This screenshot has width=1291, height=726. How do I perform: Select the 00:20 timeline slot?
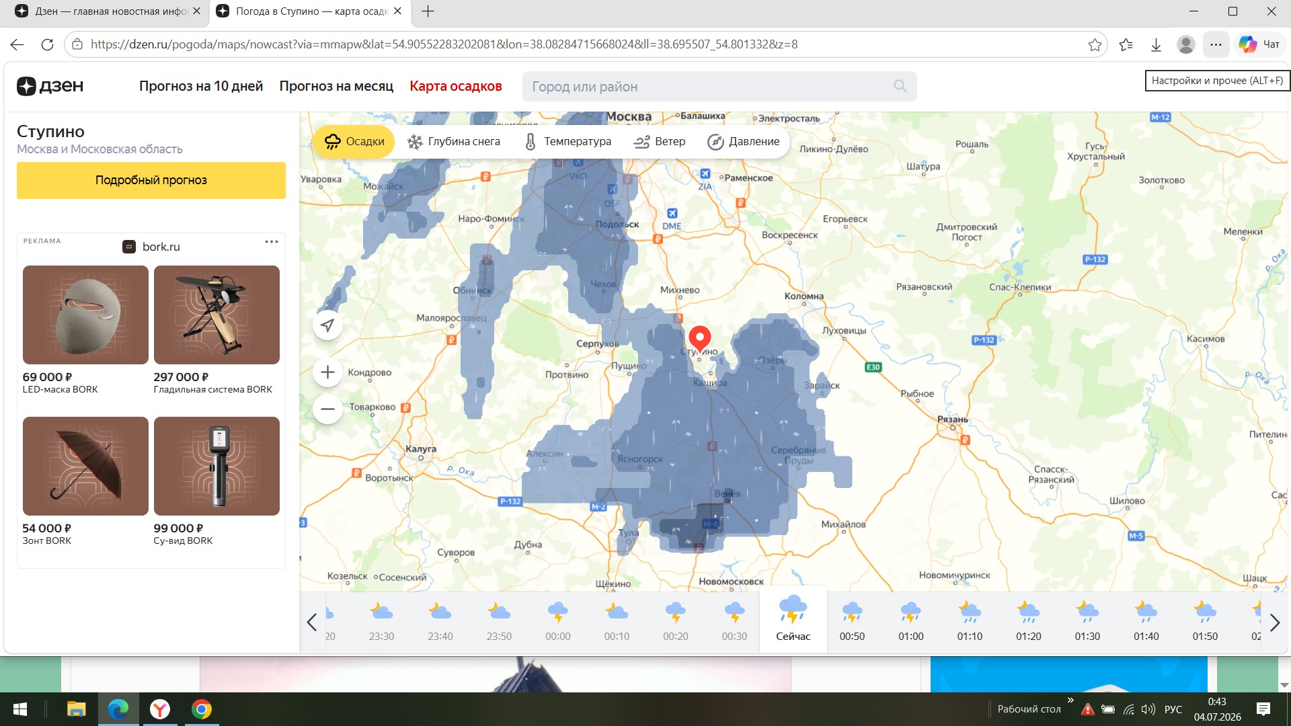[676, 622]
